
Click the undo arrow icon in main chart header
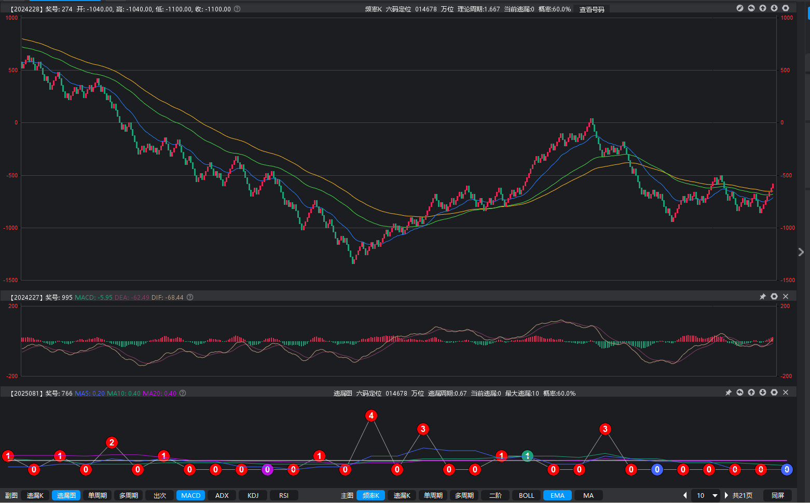pos(751,8)
